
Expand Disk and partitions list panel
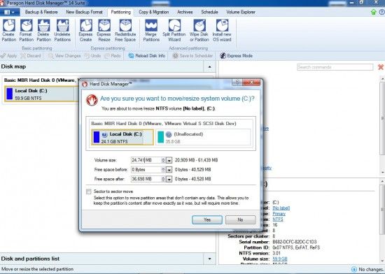(209, 259)
